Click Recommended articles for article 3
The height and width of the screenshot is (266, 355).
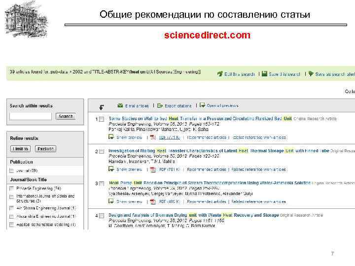(207, 201)
